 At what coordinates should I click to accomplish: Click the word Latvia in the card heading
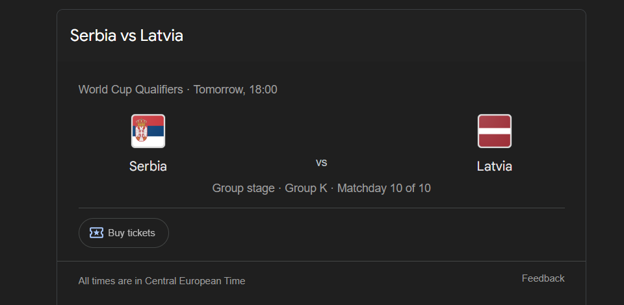[162, 36]
